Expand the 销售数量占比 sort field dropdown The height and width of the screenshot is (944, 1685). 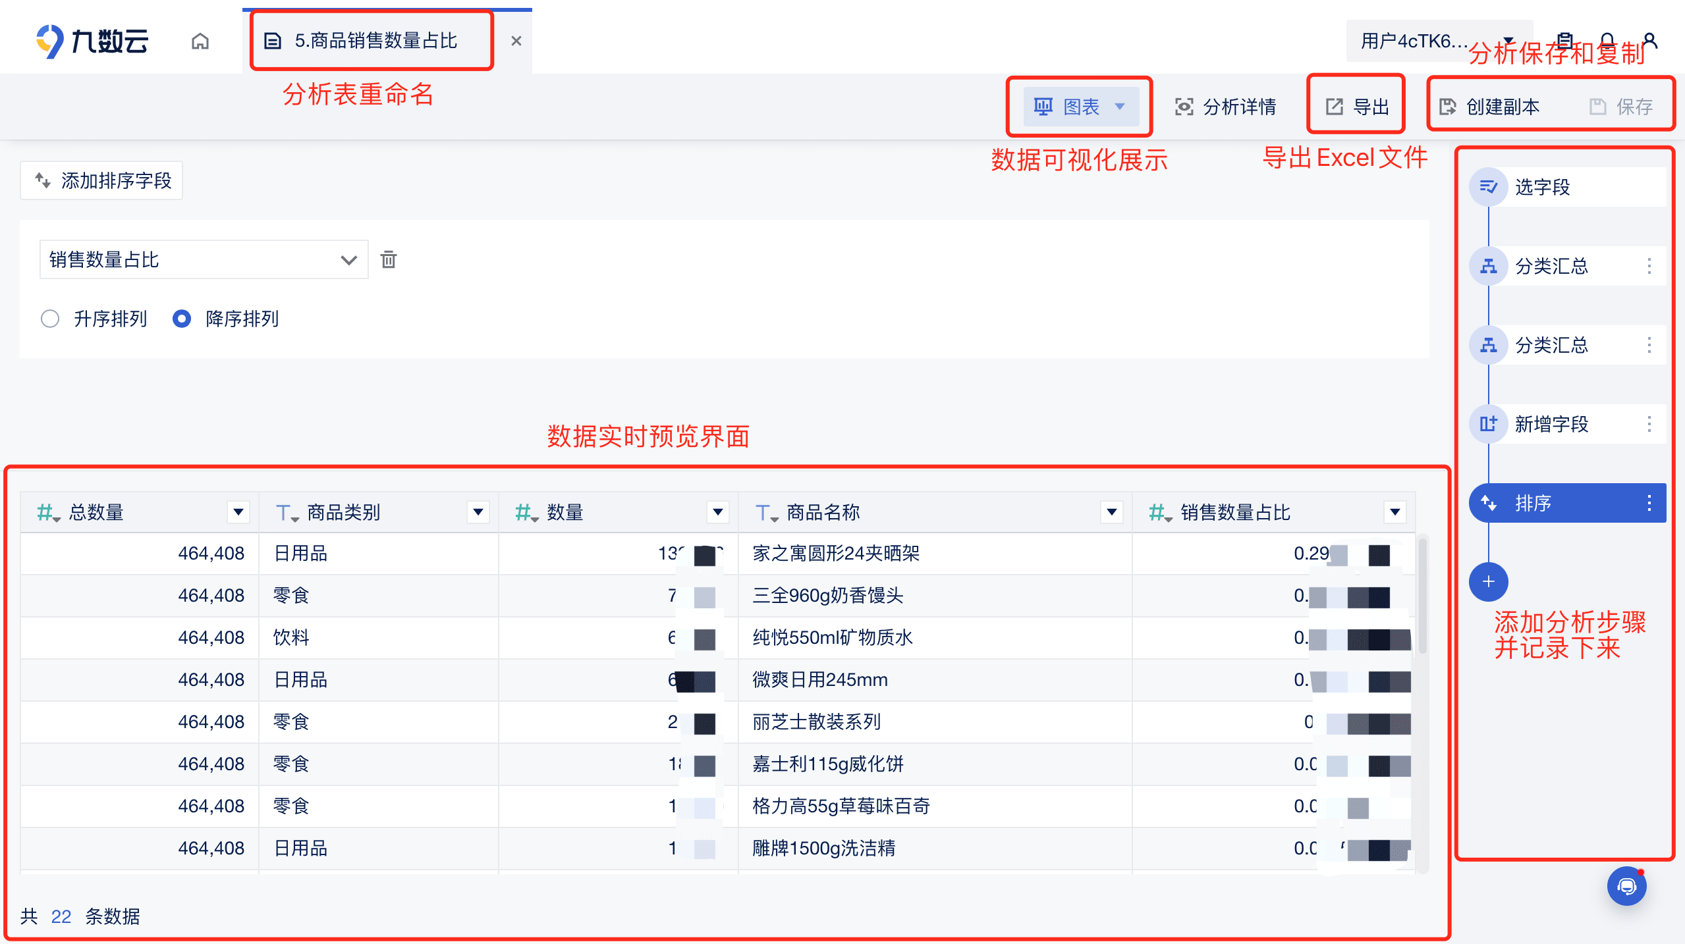[x=204, y=259]
